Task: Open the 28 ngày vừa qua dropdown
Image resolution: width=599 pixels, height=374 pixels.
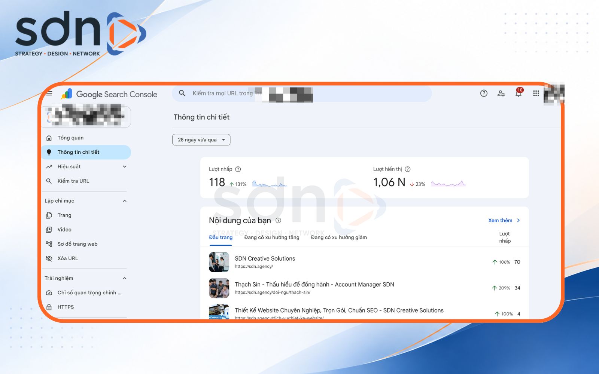Action: 201,140
